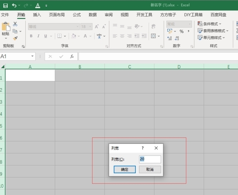The image size is (238, 195).
Task: Open the 百度网盘 tab
Action: 218,15
